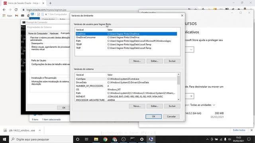The width and height of the screenshot is (255, 143).
Task: Open Task View on the taskbar
Action: [86, 139]
